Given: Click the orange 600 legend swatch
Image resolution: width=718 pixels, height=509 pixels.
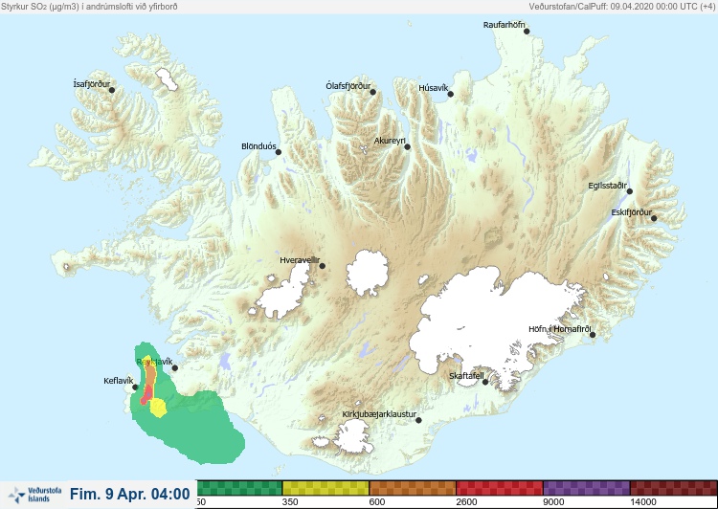Looking at the screenshot, I should (x=413, y=488).
